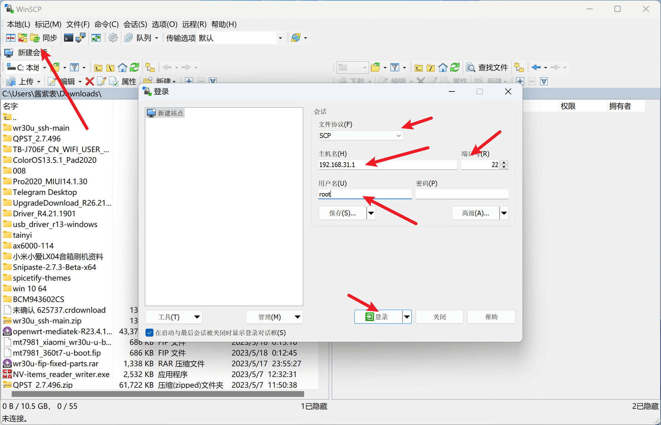Image resolution: width=661 pixels, height=425 pixels.
Task: Refresh the local panel with the green refresh icon
Action: coord(134,67)
